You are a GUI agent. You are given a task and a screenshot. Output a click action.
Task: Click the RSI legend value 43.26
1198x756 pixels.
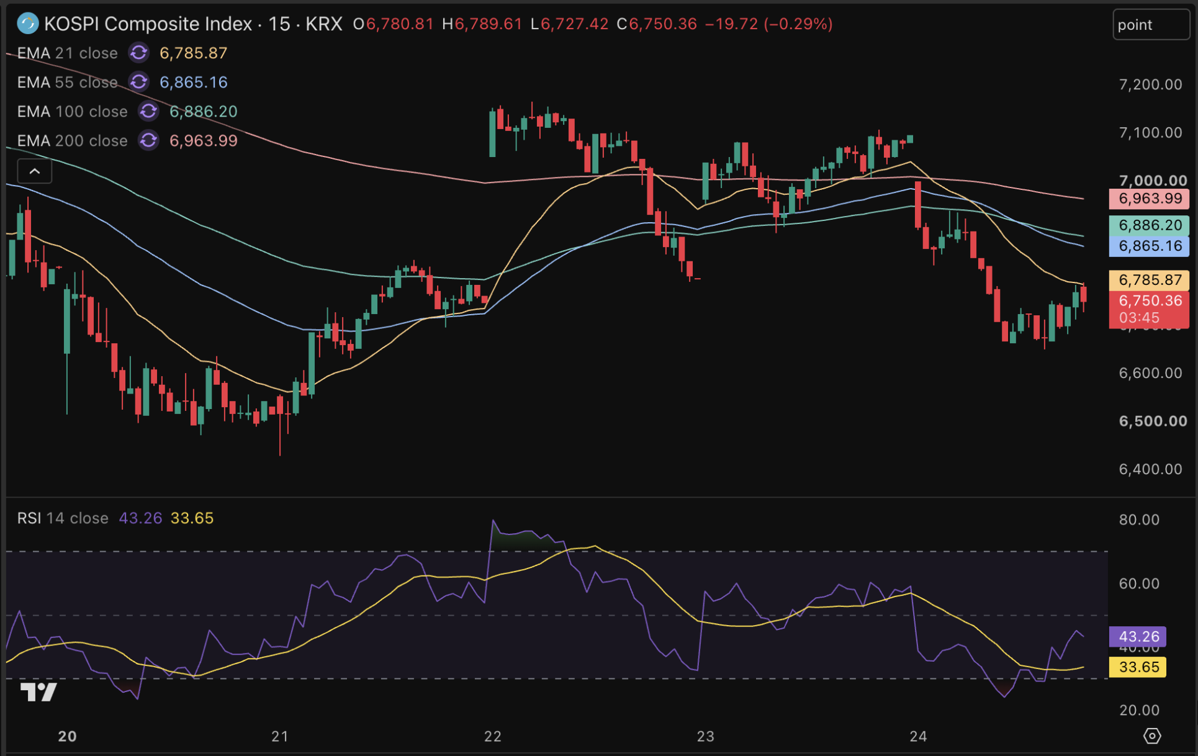point(140,518)
